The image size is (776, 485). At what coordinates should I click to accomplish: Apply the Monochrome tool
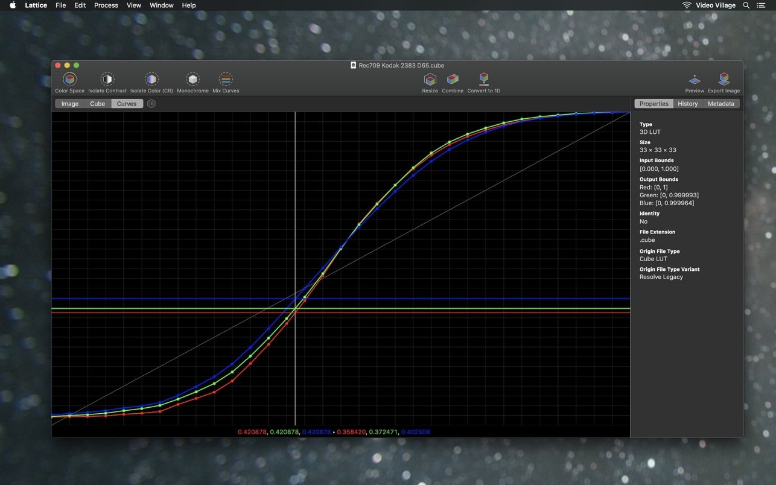(192, 80)
